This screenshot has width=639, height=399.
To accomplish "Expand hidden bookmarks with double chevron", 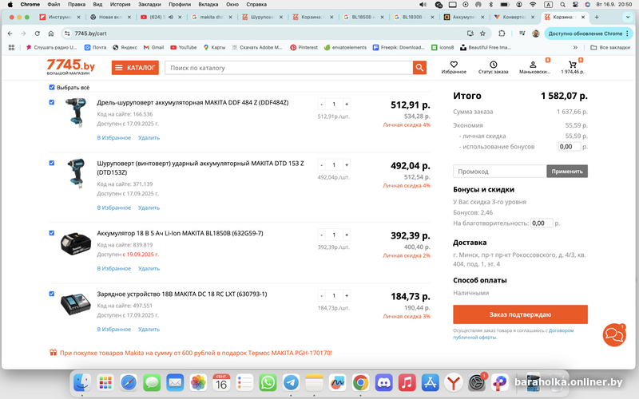I will tap(575, 48).
